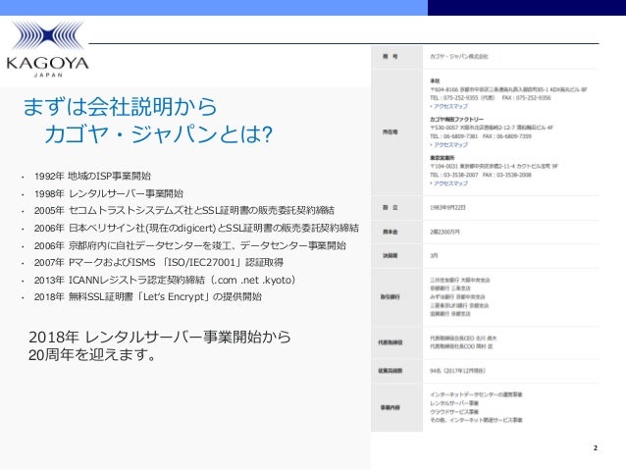Select bullet 1998年 レンタルサーバー事業開始
Screen dimensions: 626x470
click(x=109, y=193)
